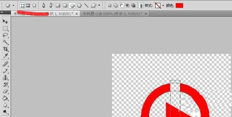232x117 pixels.
Task: Select the Dodge tool
Action: pos(5,112)
